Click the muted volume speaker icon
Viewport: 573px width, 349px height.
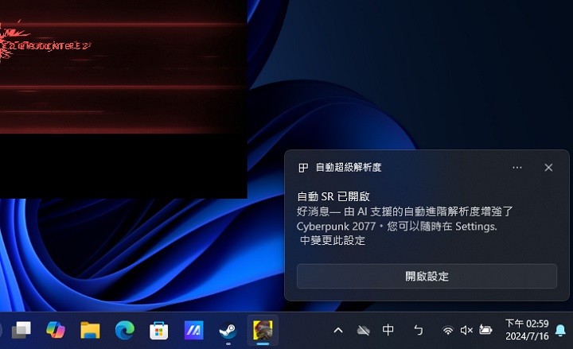(466, 331)
